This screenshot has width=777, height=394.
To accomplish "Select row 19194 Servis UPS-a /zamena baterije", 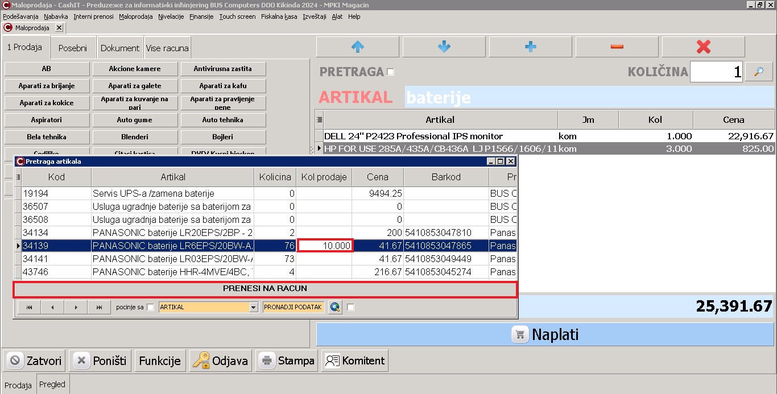I will coord(266,193).
